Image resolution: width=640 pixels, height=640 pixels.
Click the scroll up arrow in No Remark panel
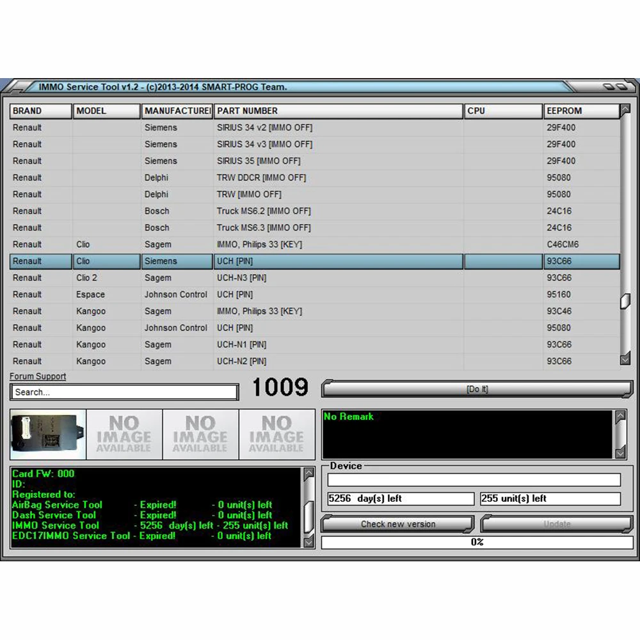(620, 416)
